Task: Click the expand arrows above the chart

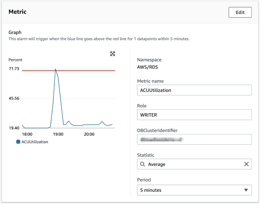Action: pos(113,54)
